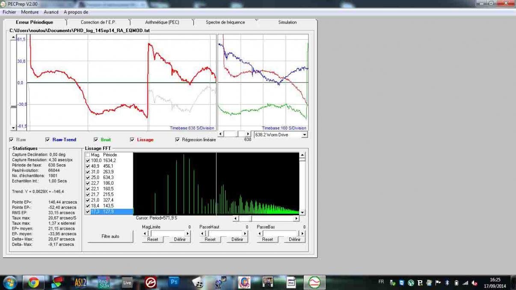This screenshot has width=516, height=290.
Task: Select the active PECPrep taskbar icon
Action: [x=314, y=282]
